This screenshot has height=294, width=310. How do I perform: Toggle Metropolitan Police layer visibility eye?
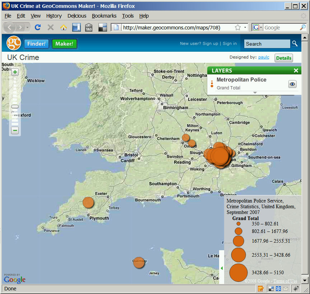292,84
